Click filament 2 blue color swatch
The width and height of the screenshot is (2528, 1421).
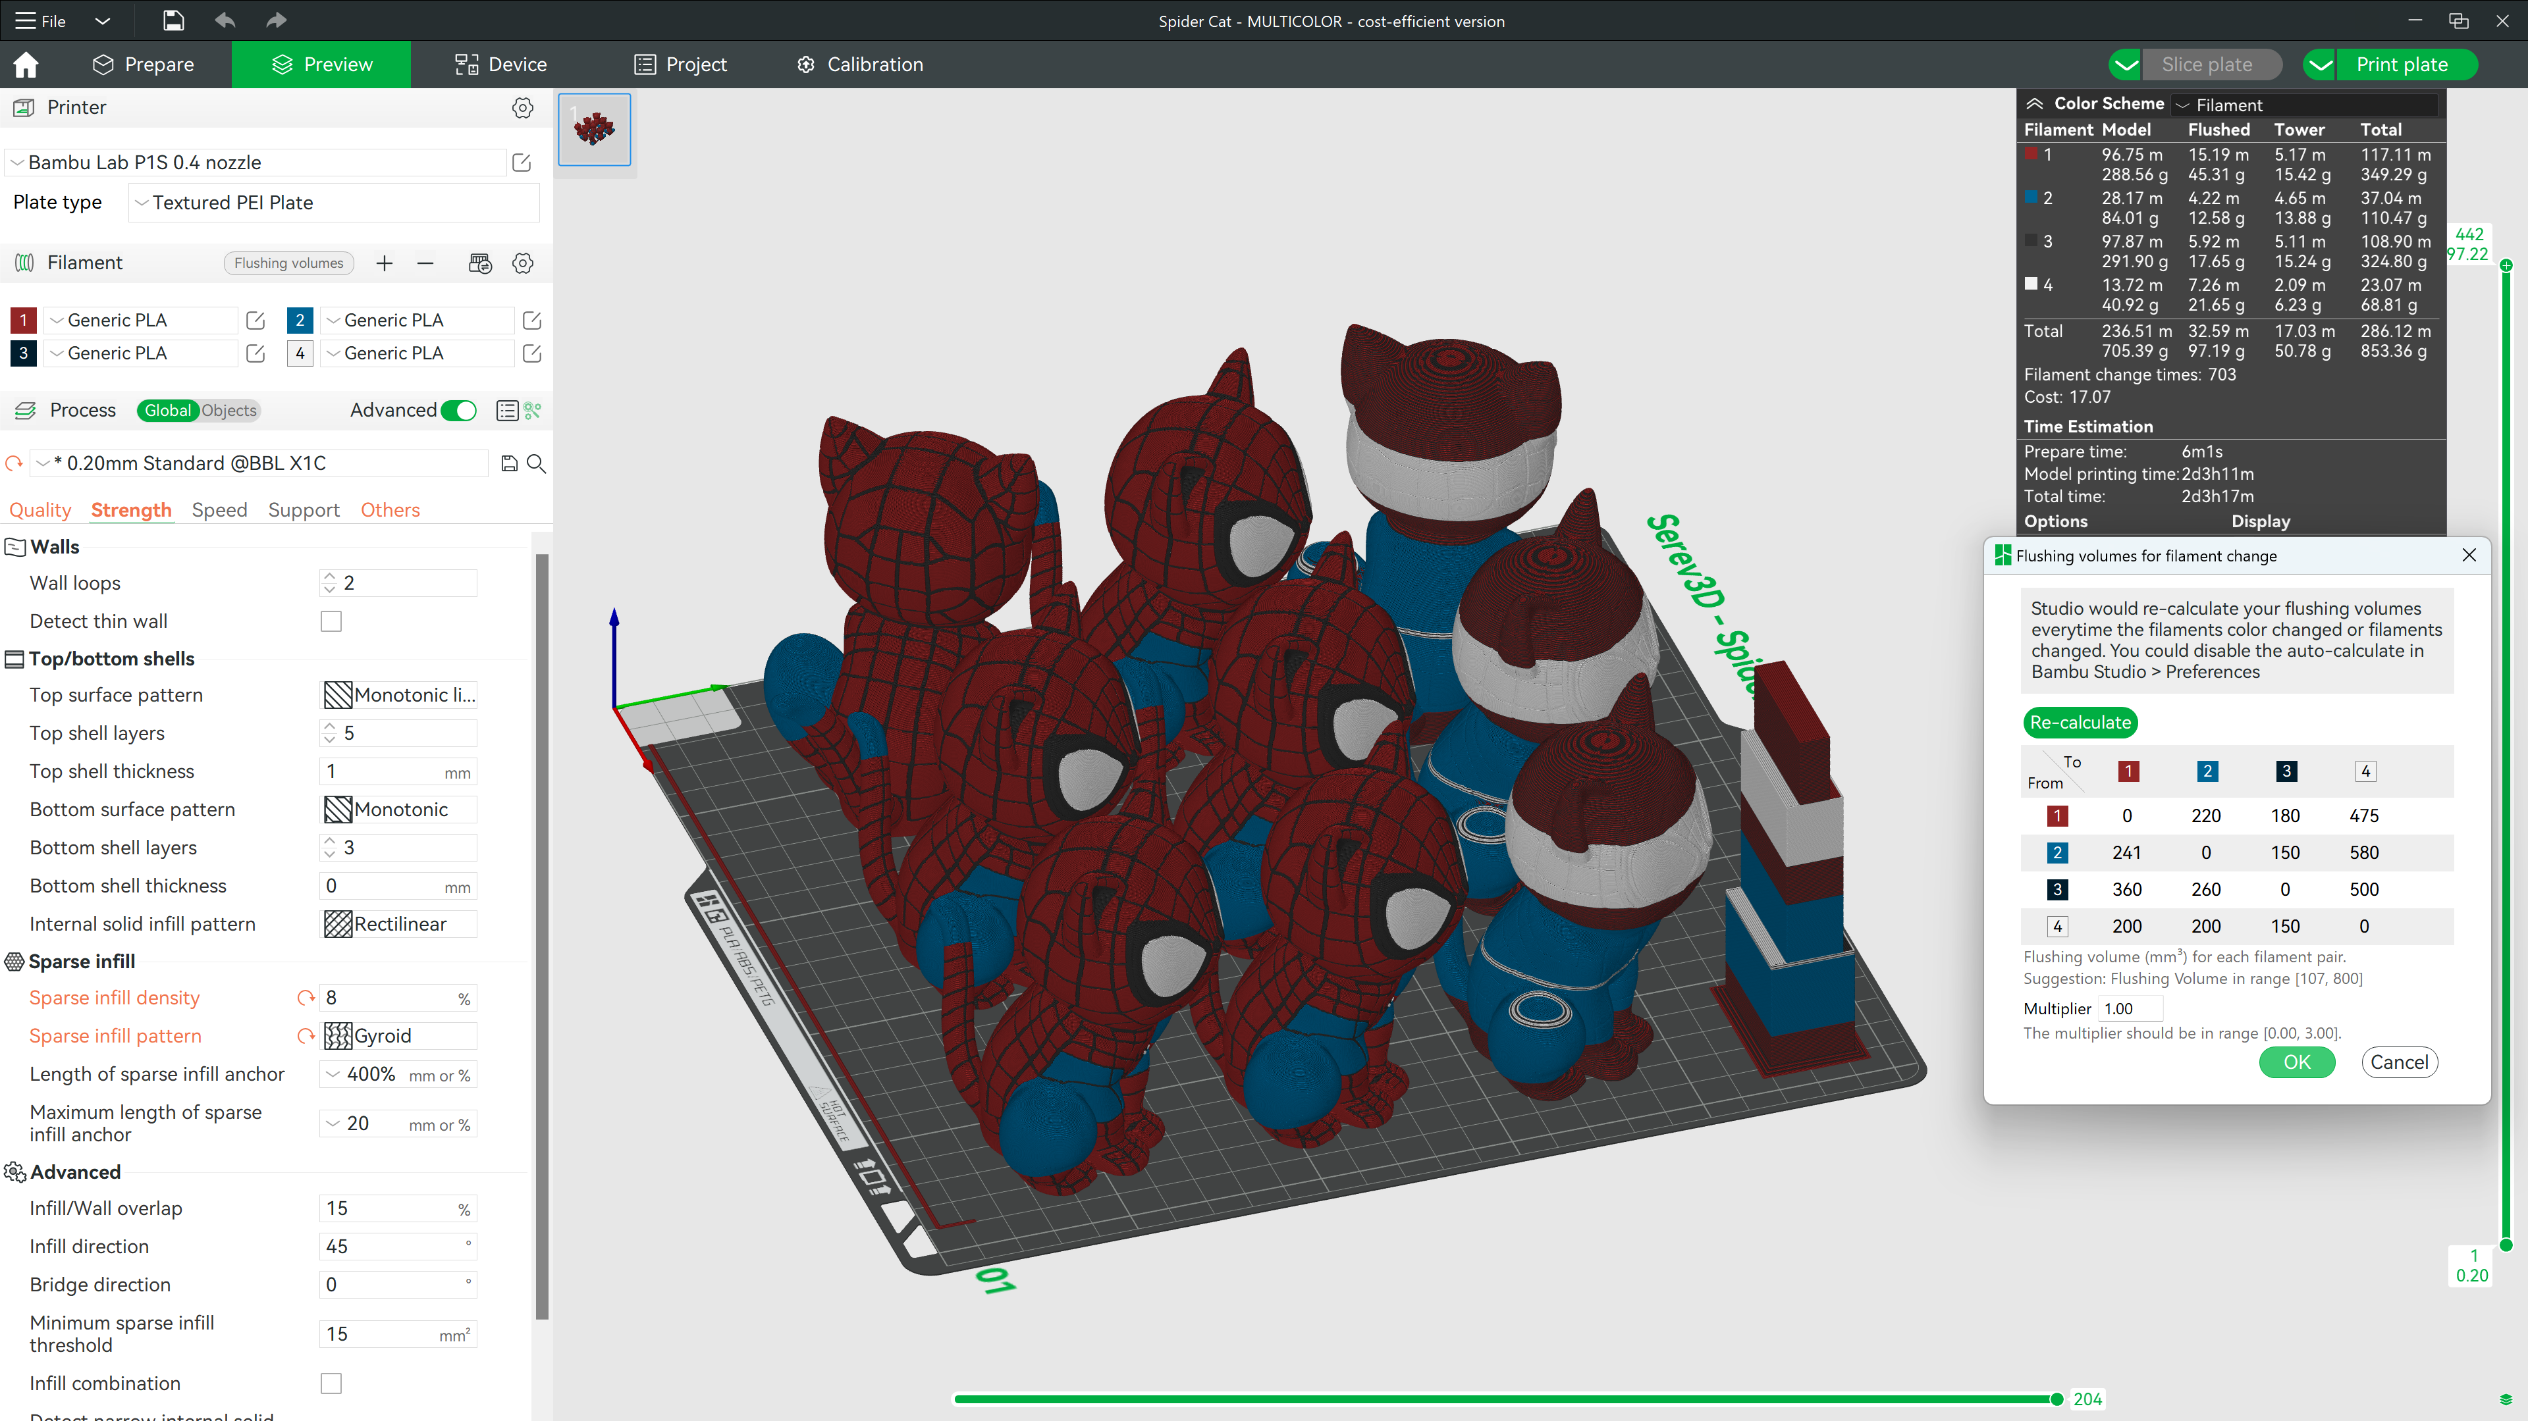(x=300, y=321)
